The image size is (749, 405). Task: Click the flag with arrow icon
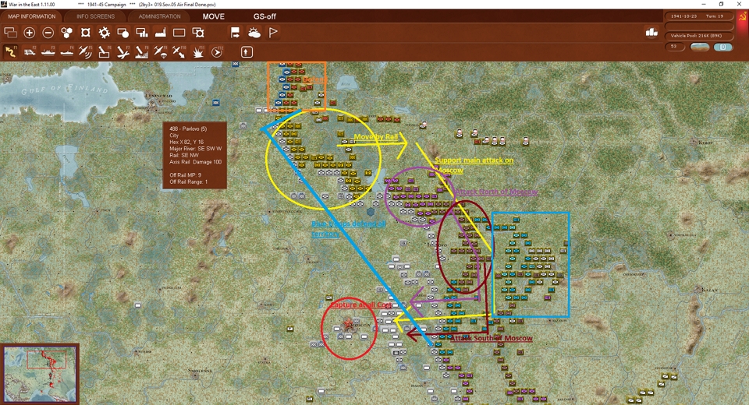click(235, 33)
